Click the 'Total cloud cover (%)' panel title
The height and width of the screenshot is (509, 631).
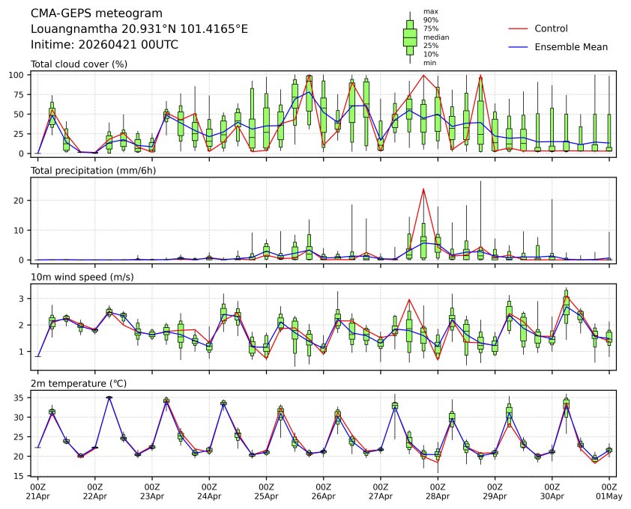[79, 64]
